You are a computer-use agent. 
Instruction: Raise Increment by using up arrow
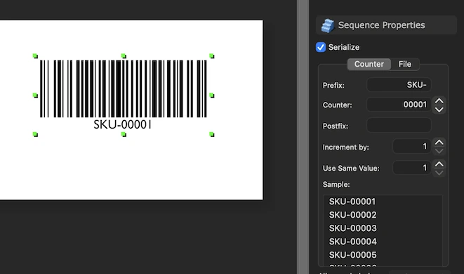[x=439, y=143]
